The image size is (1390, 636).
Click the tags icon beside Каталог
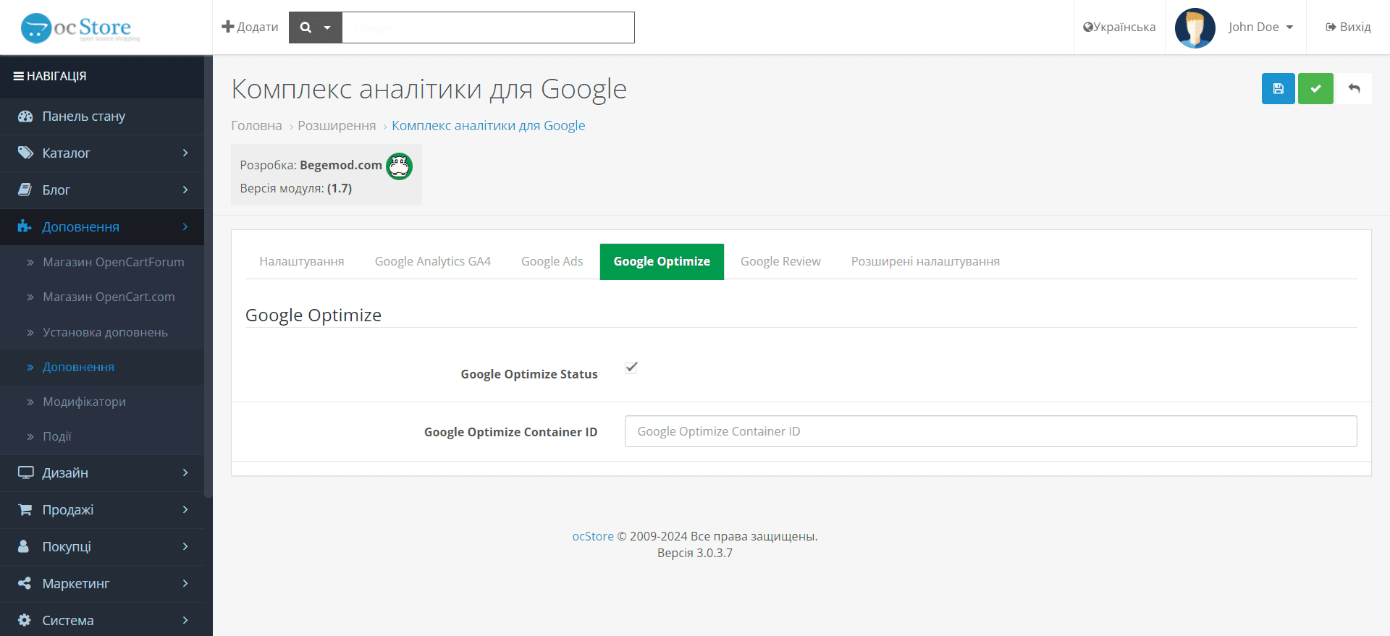[25, 153]
